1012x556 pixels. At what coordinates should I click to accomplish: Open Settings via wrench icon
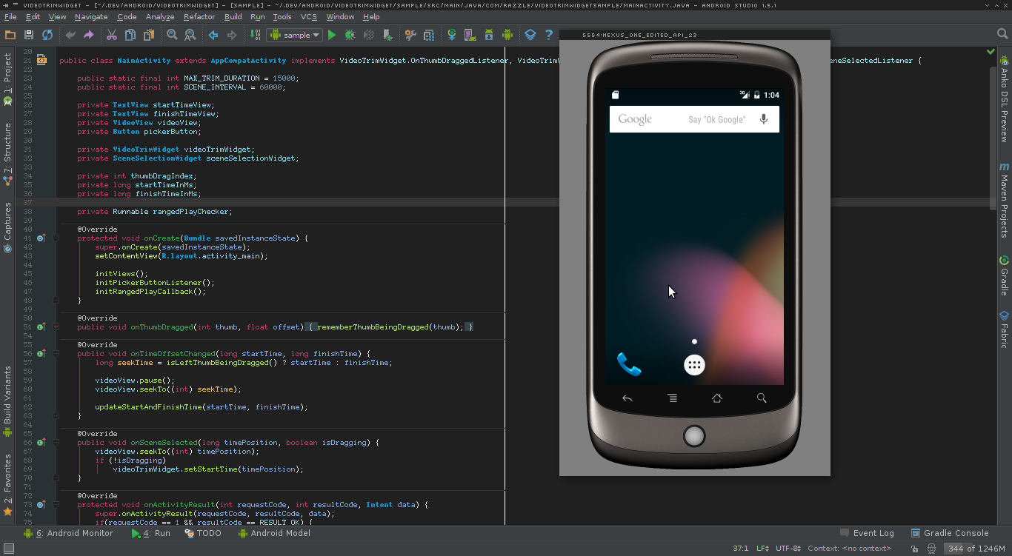point(410,35)
